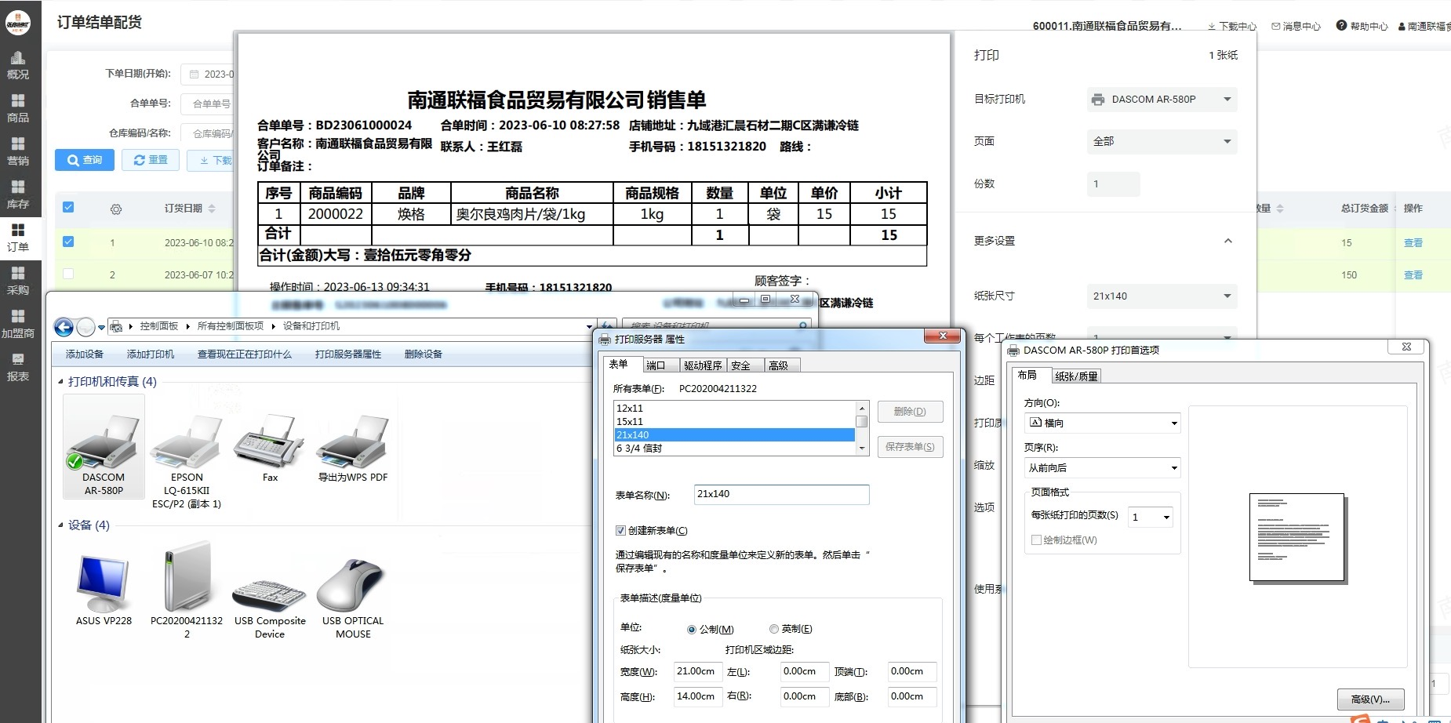Open the 目标打印机 printer dropdown

click(x=1162, y=100)
